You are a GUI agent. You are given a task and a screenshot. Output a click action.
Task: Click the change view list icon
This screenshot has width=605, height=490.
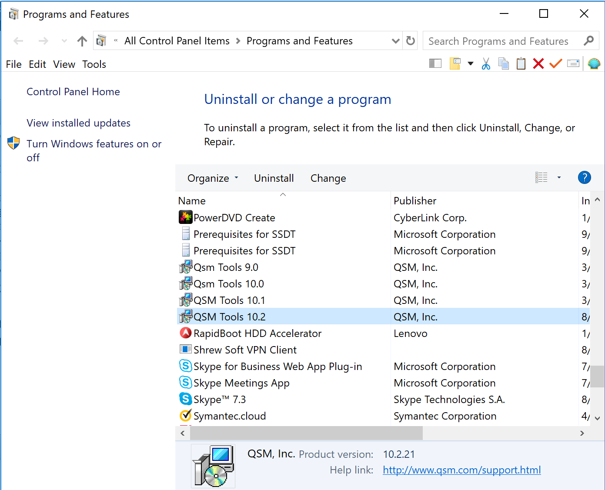click(x=541, y=177)
